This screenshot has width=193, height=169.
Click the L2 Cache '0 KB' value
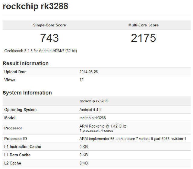84,163
